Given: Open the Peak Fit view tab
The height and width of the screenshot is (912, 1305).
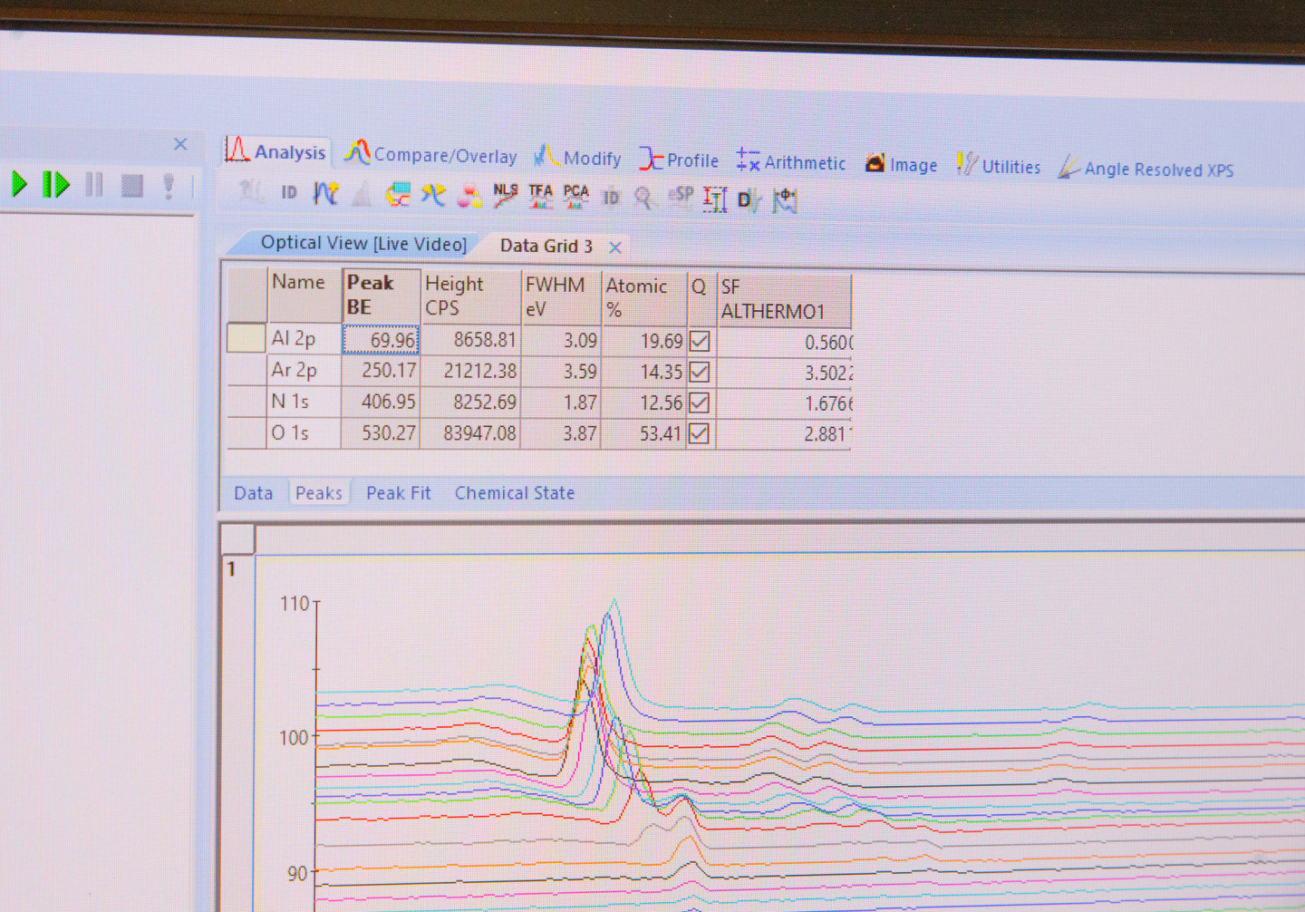Looking at the screenshot, I should coord(398,493).
